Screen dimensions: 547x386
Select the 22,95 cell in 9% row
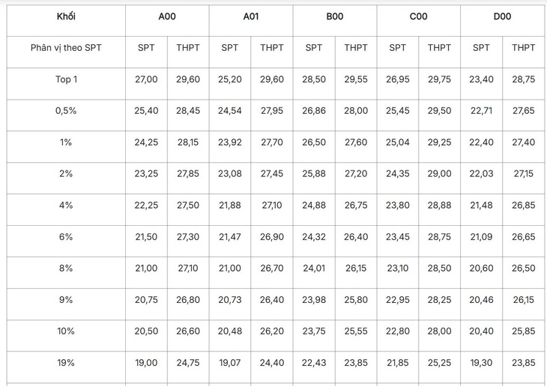(398, 304)
